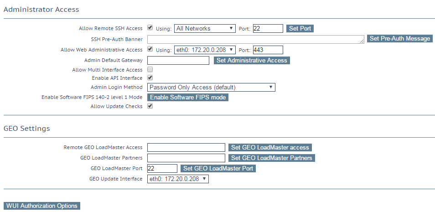
Task: Click Set GEO LoadMaster Partners button
Action: tap(272, 158)
